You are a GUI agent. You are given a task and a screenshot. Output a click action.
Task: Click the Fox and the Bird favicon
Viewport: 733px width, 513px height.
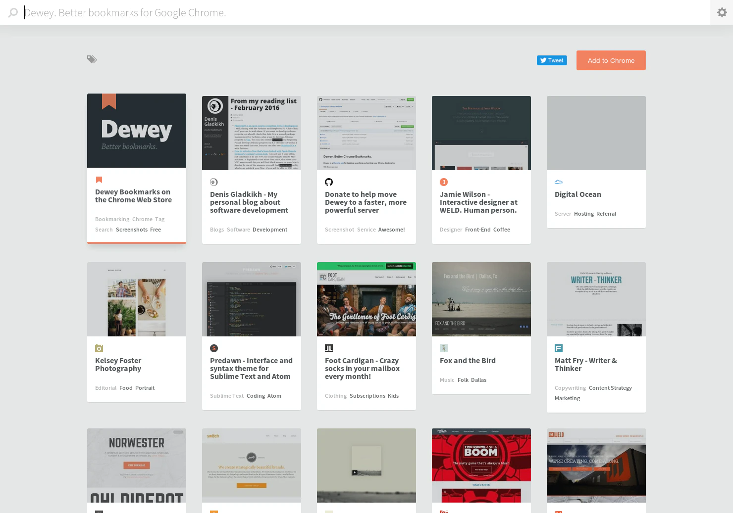coord(444,348)
